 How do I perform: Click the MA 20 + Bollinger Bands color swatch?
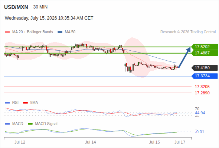point(7,32)
